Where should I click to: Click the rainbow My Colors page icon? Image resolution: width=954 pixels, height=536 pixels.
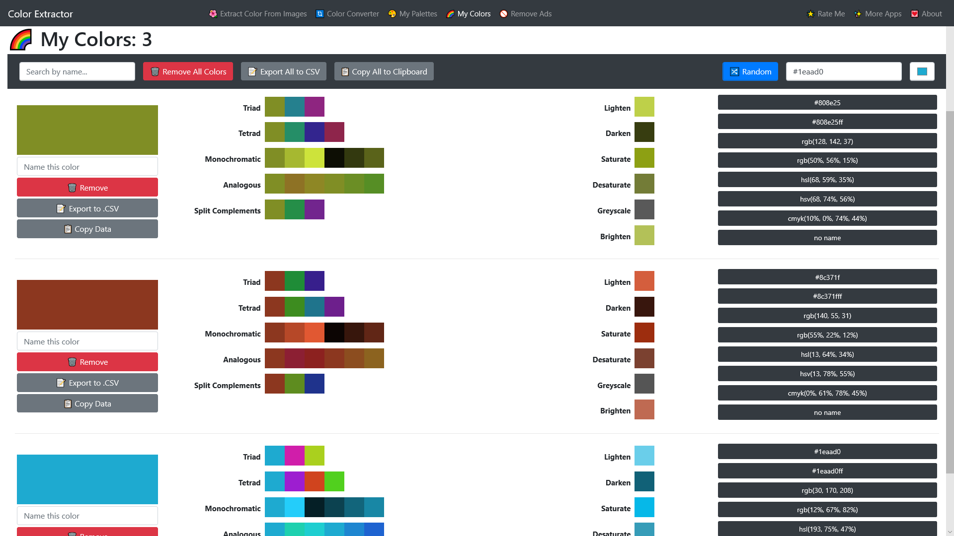(21, 40)
